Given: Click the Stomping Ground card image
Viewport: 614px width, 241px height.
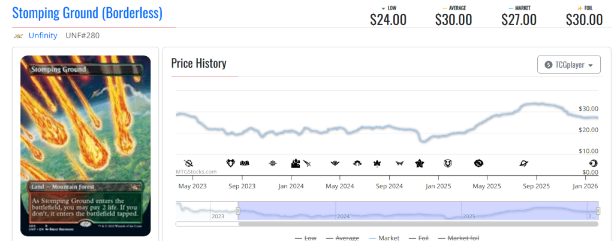Looking at the screenshot, I should (x=86, y=145).
